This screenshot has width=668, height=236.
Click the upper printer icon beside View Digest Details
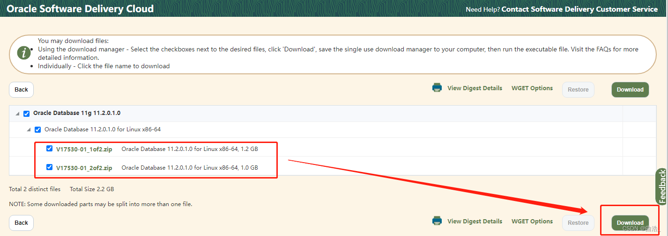coord(437,88)
